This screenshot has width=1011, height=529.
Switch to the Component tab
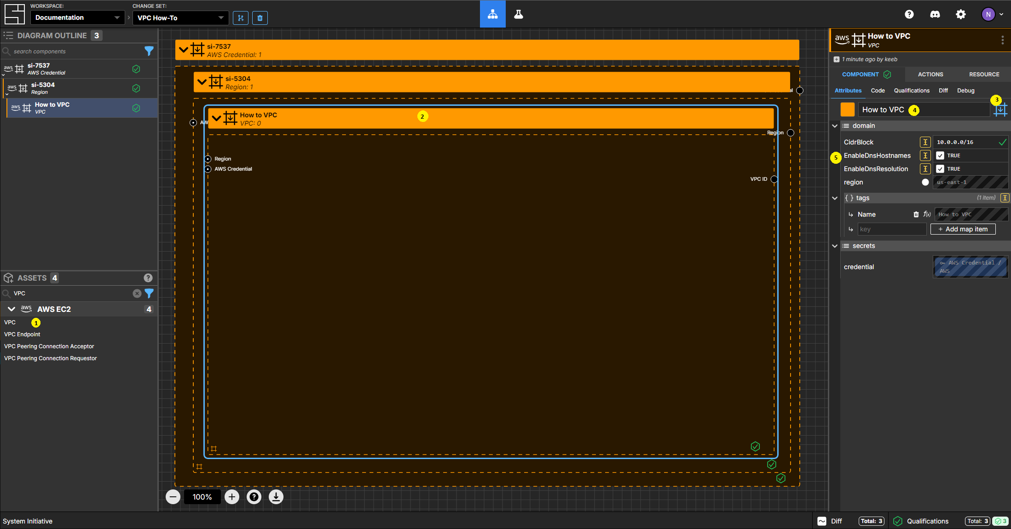[x=867, y=75]
